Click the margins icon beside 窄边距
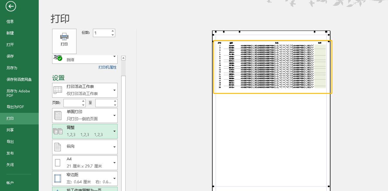Screen dimensions: 388x191 pos(58,178)
